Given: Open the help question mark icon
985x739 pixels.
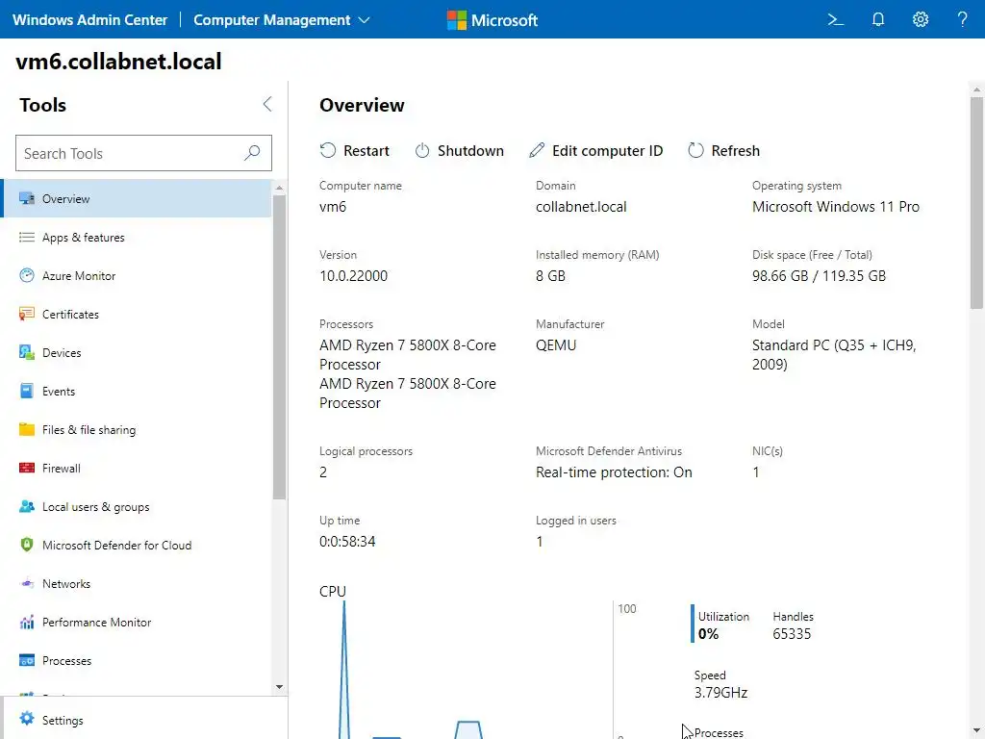Looking at the screenshot, I should 962,19.
